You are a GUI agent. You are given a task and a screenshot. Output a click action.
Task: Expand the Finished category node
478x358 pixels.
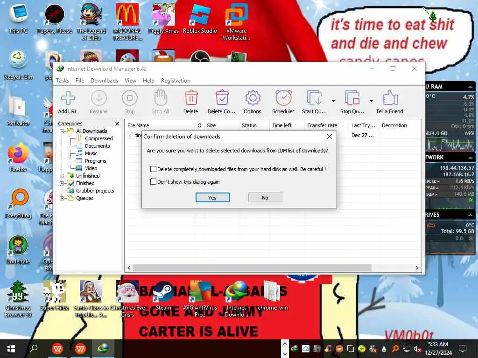tap(62, 184)
